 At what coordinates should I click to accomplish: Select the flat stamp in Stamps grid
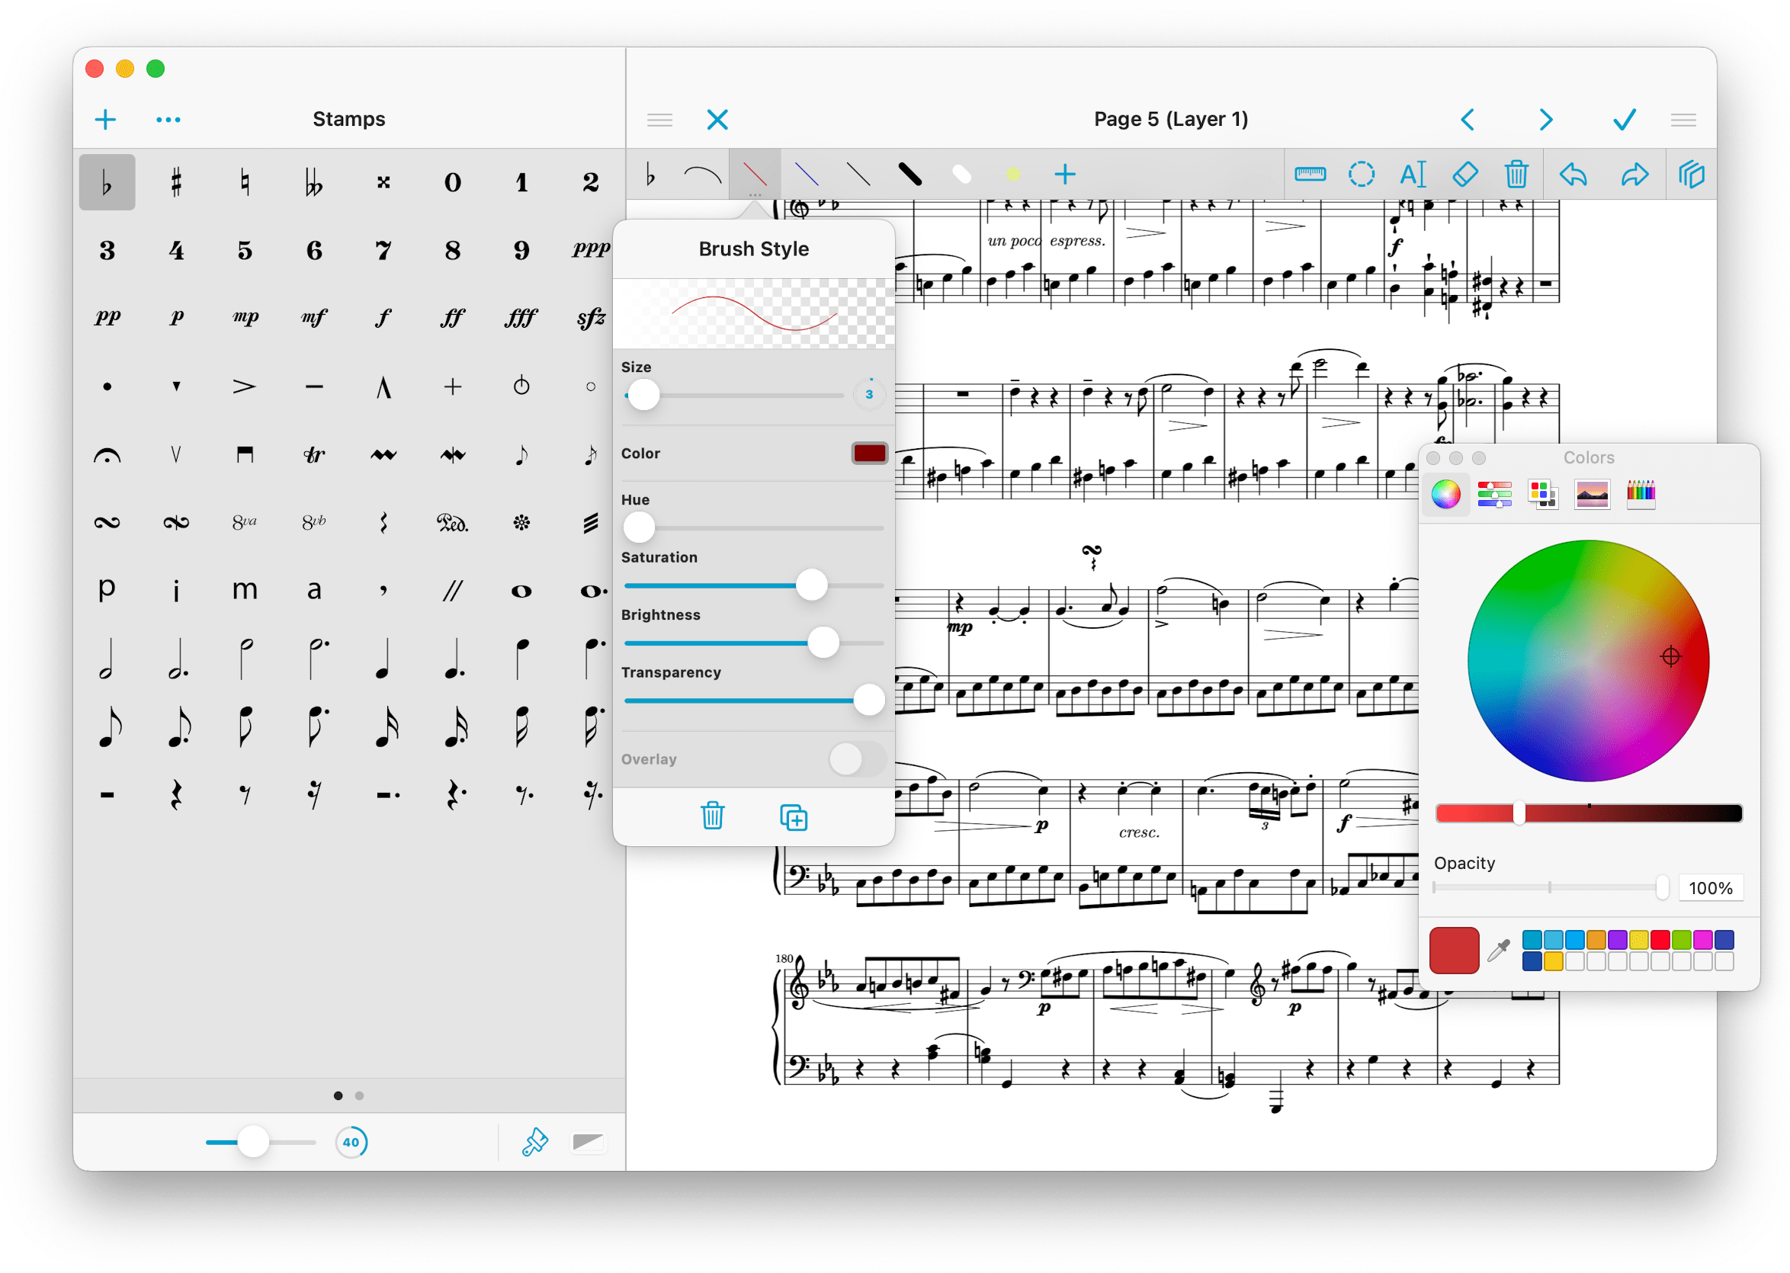(107, 182)
